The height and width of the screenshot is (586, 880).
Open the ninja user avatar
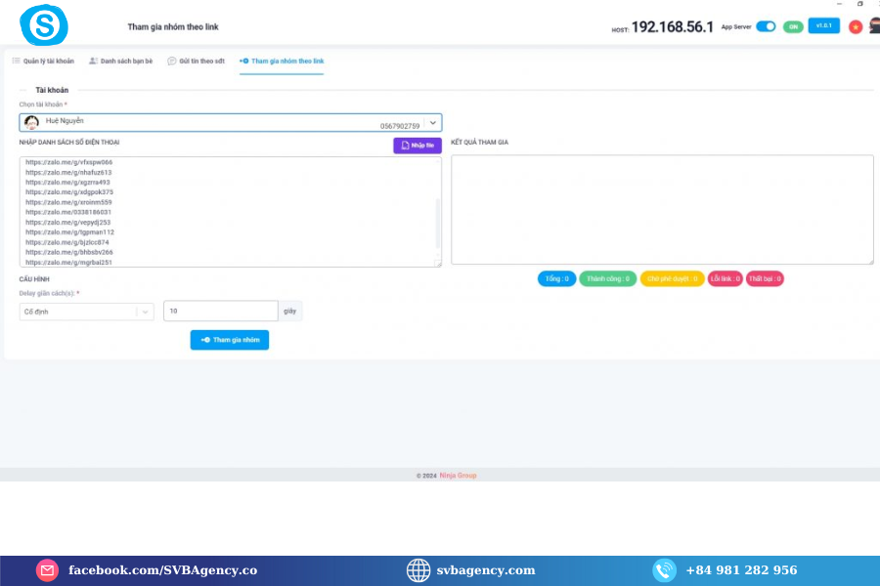click(874, 26)
